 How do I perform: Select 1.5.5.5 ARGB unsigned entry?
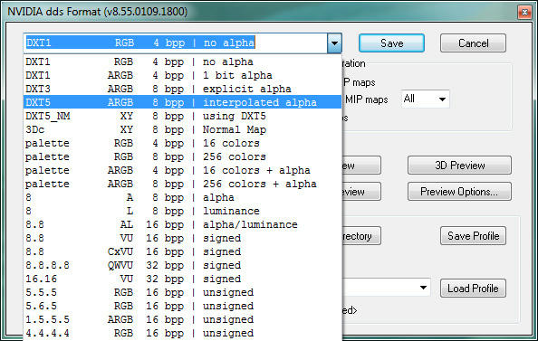(183, 319)
